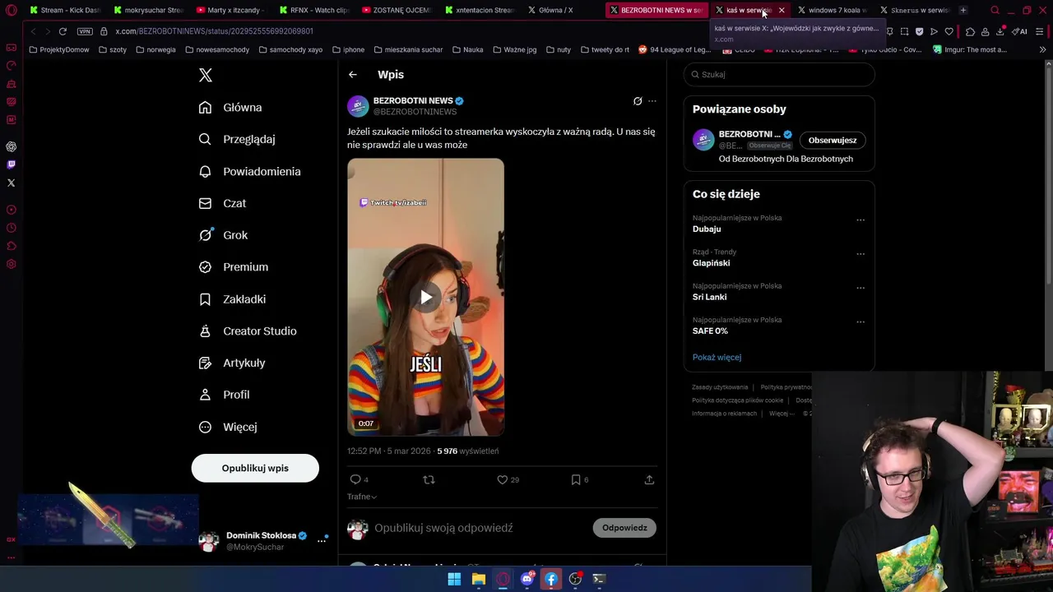
Task: Open Dubaju trending topic
Action: (707, 229)
